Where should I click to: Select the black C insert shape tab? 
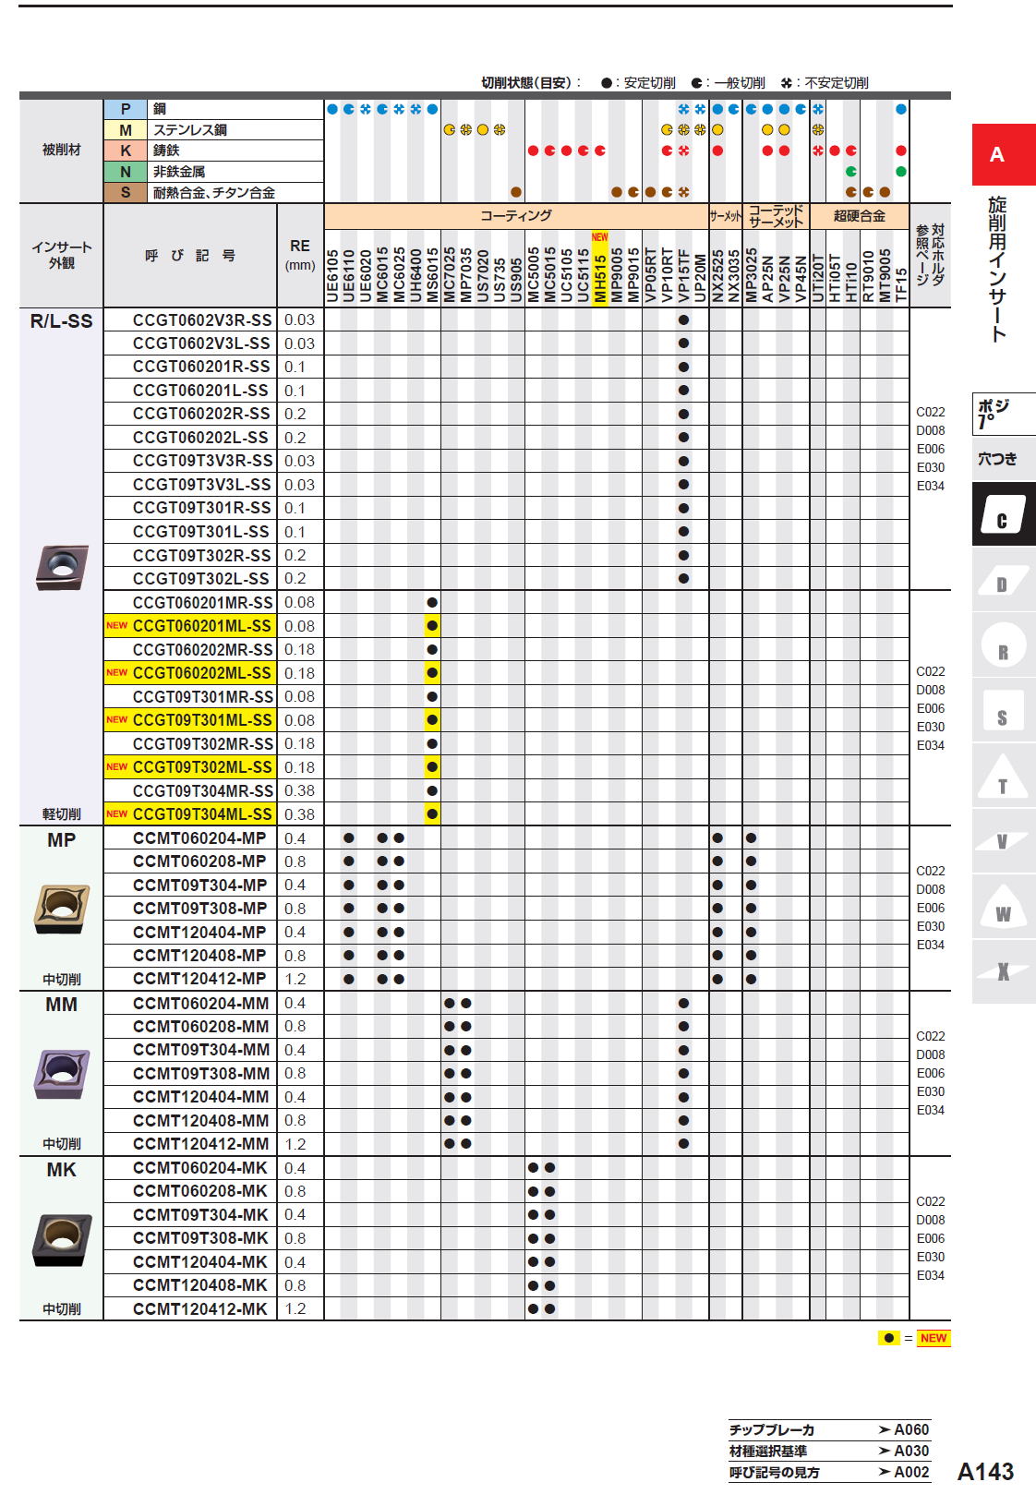(1003, 515)
